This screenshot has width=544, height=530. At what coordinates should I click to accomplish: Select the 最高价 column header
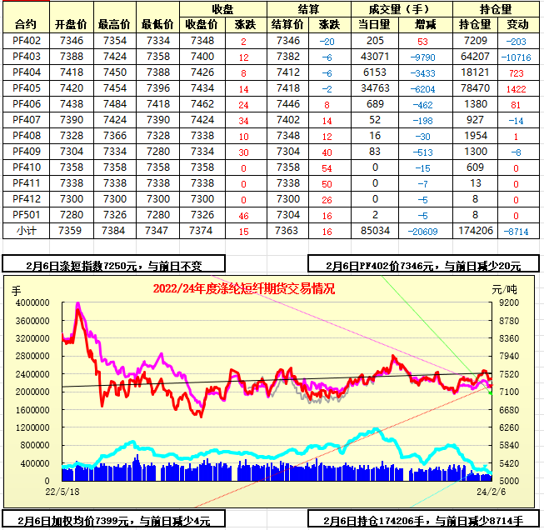click(113, 24)
